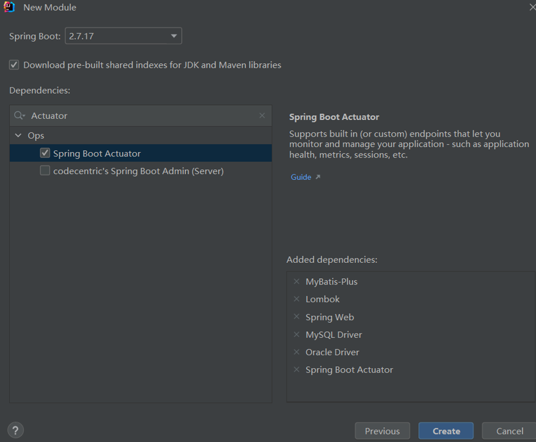
Task: Check codecentric's Spring Boot Admin (Server)
Action: 44,171
